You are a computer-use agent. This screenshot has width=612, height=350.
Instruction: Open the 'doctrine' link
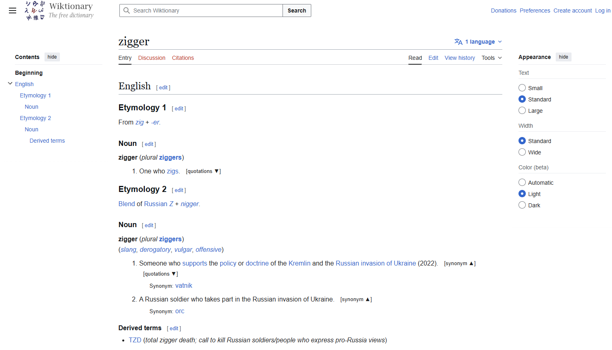pos(257,264)
